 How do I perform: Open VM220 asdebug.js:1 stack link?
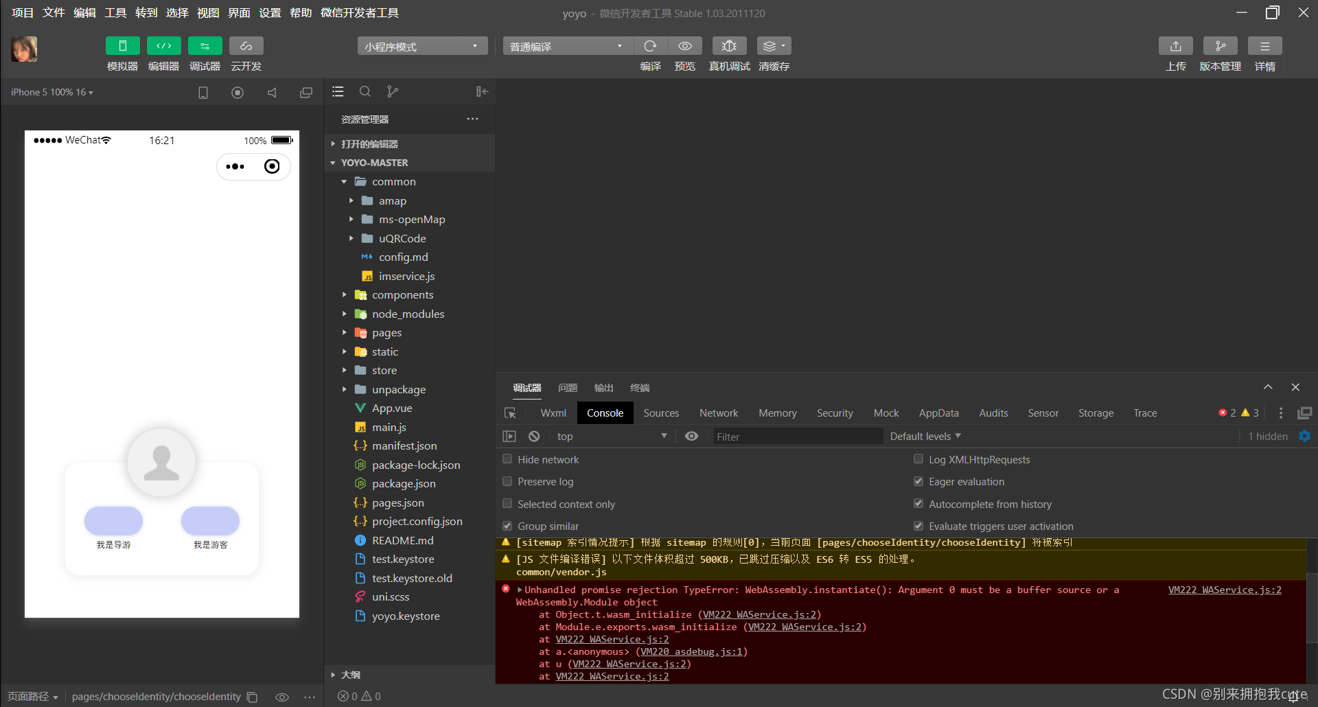[x=692, y=651]
